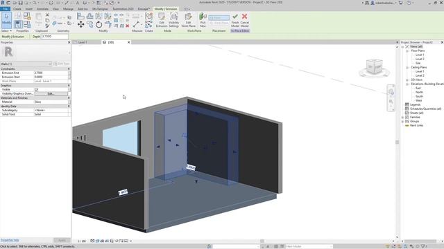Click the Align tool icon
This screenshot has width=444, height=249.
point(80,16)
